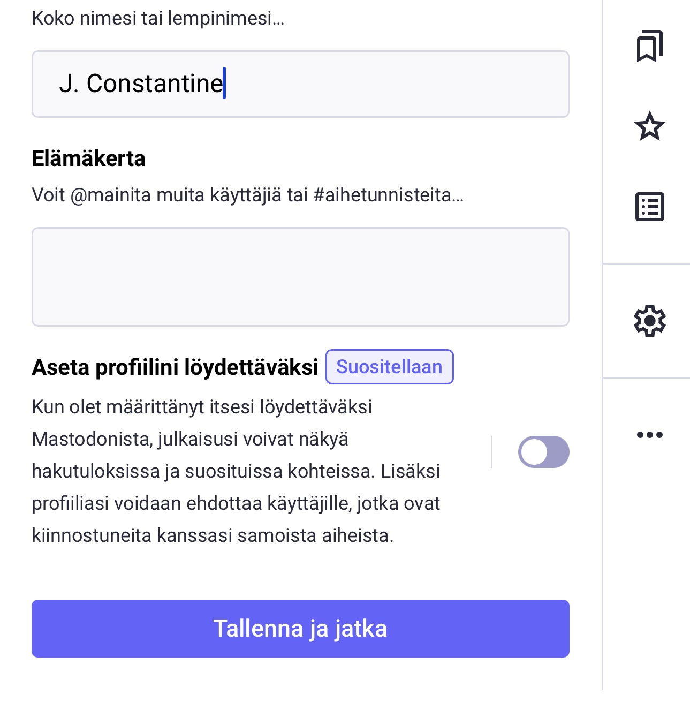690x702 pixels.
Task: Open the three-dot More menu
Action: click(x=649, y=435)
